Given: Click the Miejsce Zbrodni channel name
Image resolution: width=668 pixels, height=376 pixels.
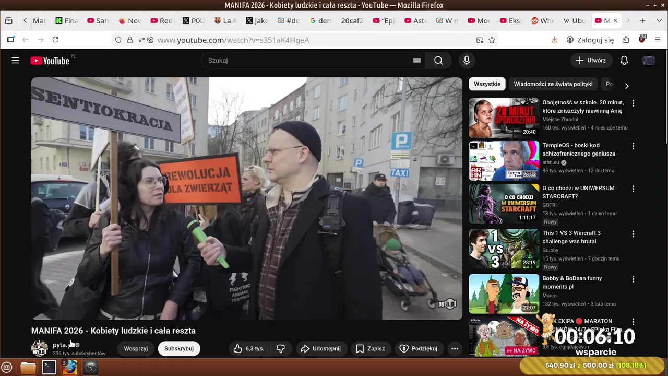Looking at the screenshot, I should coord(560,120).
